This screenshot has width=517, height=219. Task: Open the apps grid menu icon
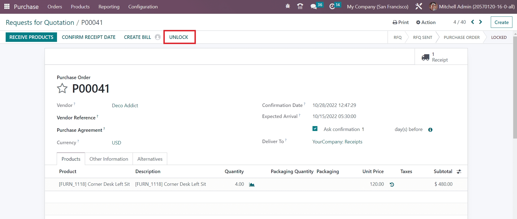coord(7,6)
